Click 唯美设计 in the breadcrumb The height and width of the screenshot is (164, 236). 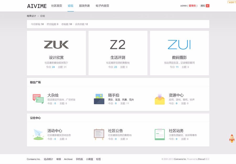[31, 16]
